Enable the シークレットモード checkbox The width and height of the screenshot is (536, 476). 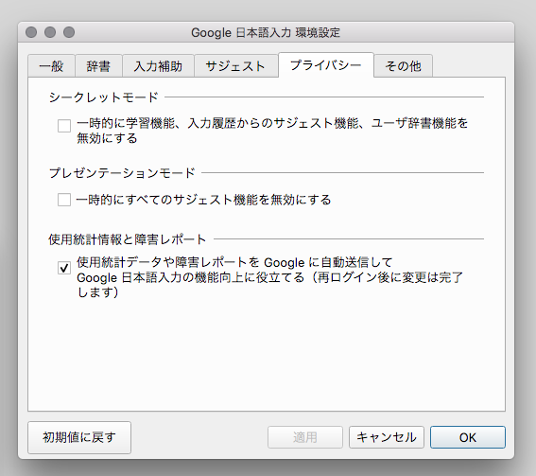coord(64,126)
